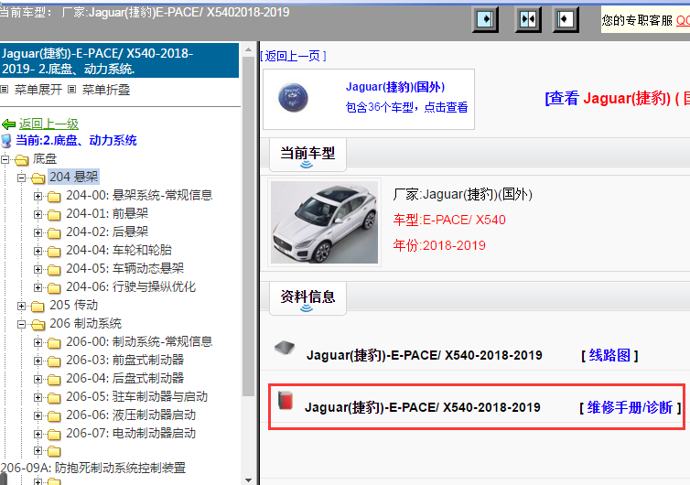This screenshot has width=690, height=485.
Task: Click the white E-PACE car thumbnail
Action: coord(324,222)
